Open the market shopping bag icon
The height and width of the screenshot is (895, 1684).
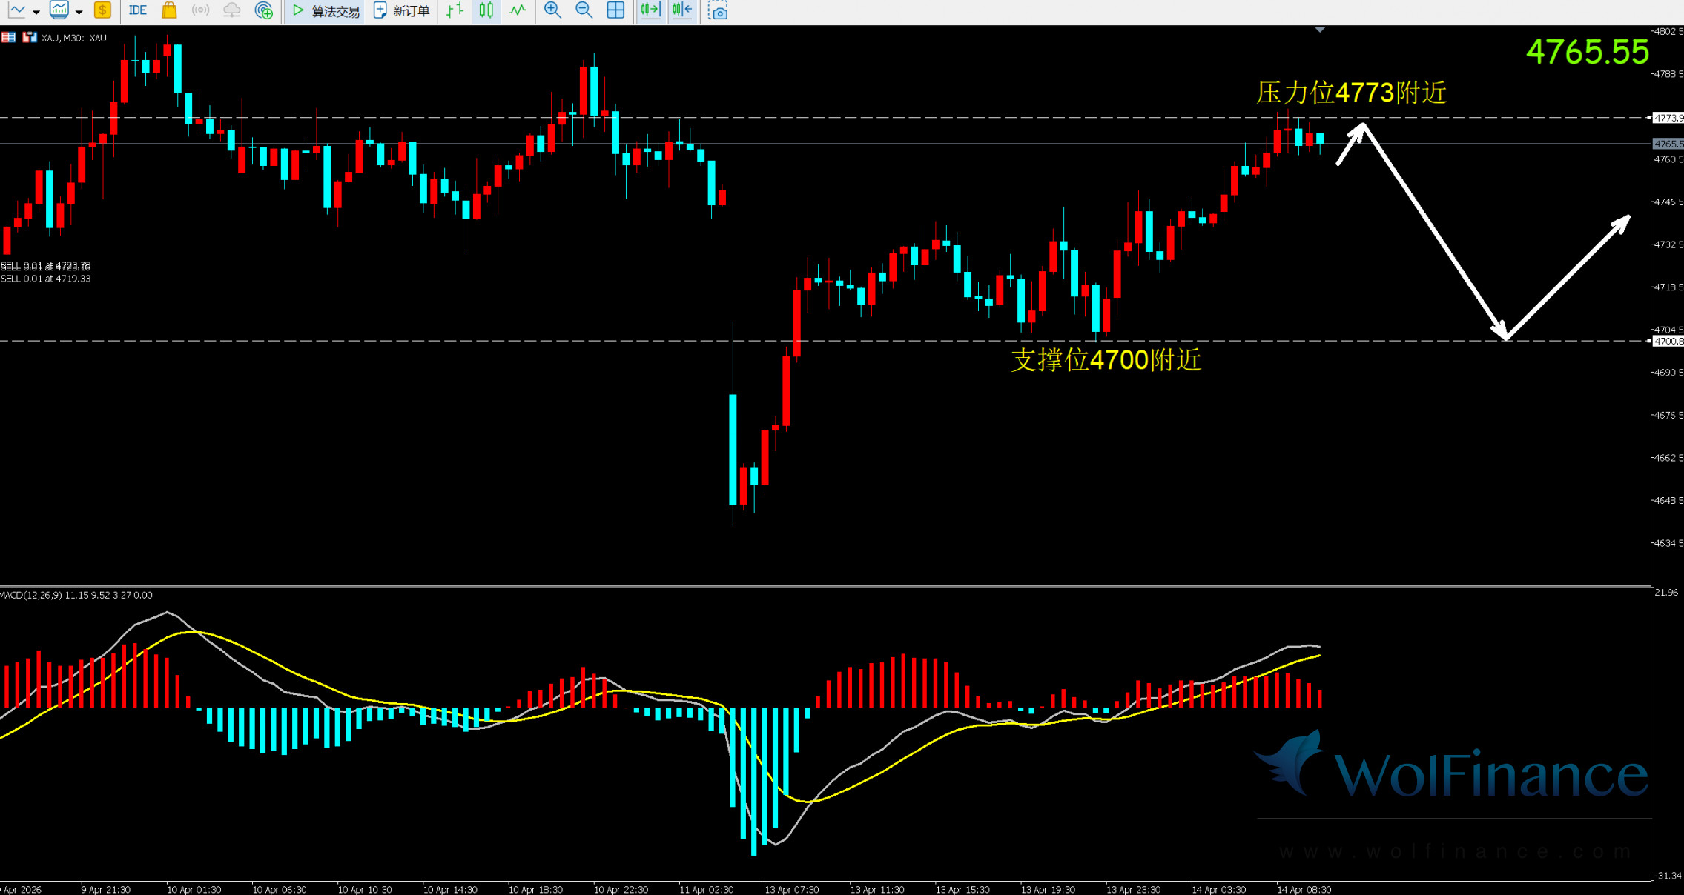169,10
